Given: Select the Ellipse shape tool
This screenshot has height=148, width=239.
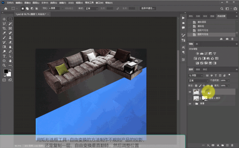Looking at the screenshot, I should coord(4,61).
